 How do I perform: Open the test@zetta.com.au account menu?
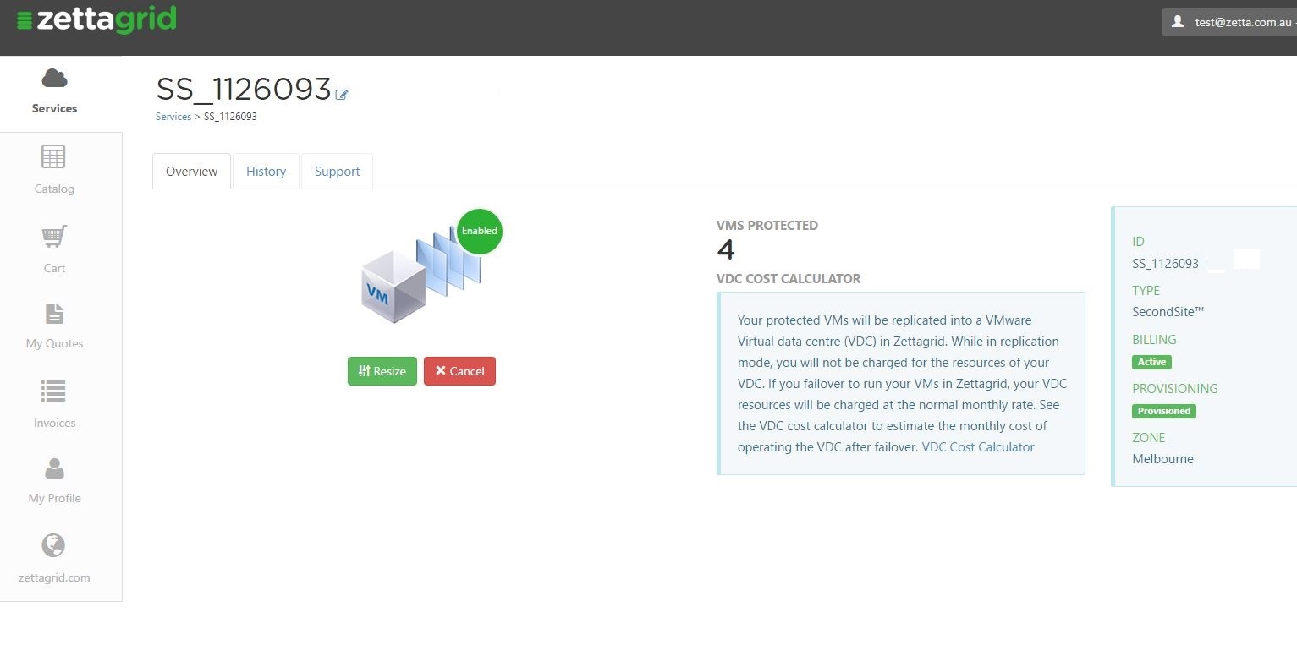point(1229,23)
